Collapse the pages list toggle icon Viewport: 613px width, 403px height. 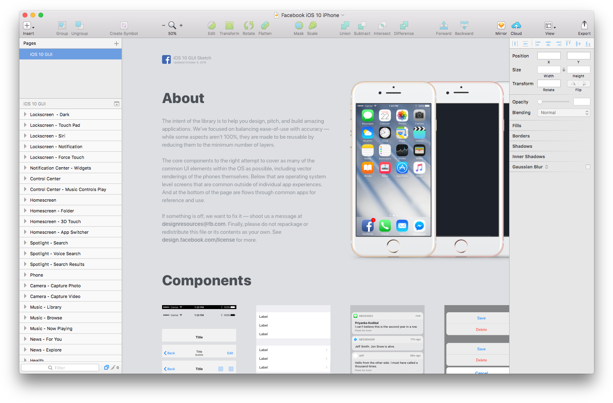pos(116,104)
